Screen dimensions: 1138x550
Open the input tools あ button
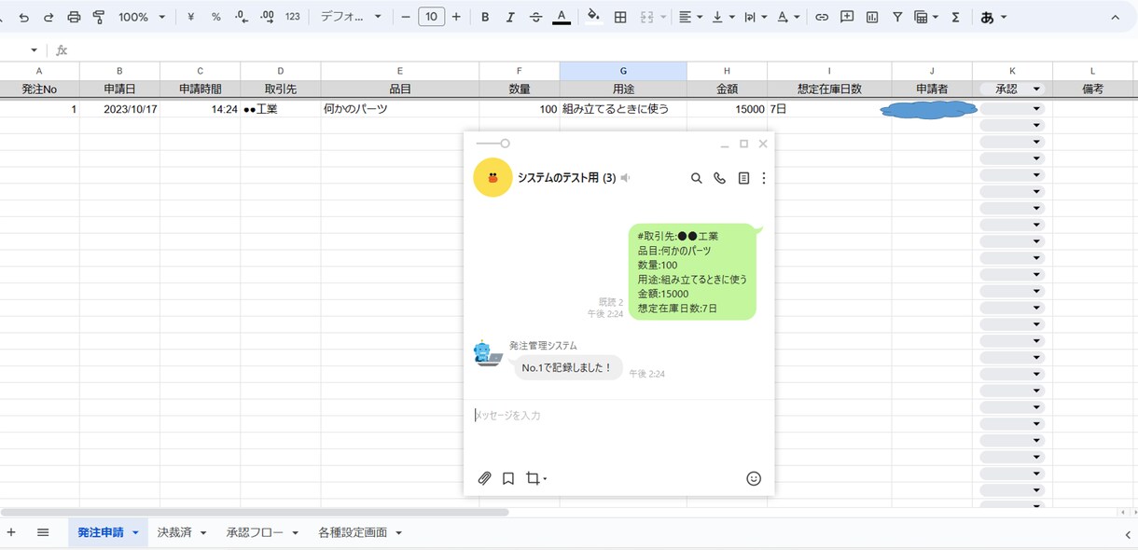(993, 17)
